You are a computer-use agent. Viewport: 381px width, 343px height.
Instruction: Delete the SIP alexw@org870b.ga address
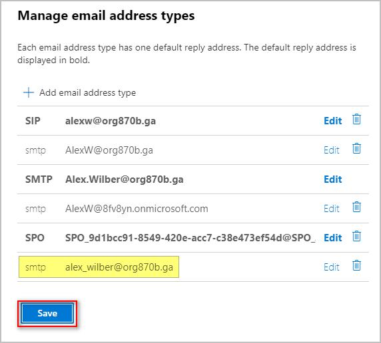[356, 120]
